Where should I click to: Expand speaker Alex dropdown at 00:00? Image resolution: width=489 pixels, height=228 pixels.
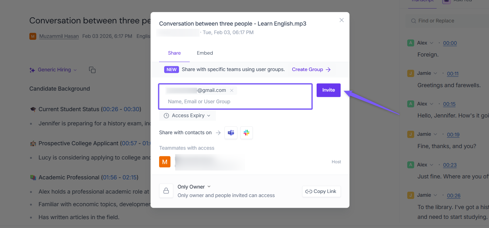coord(432,43)
